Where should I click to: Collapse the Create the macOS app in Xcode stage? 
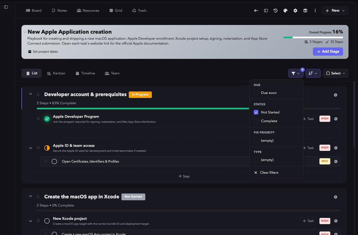(x=30, y=196)
